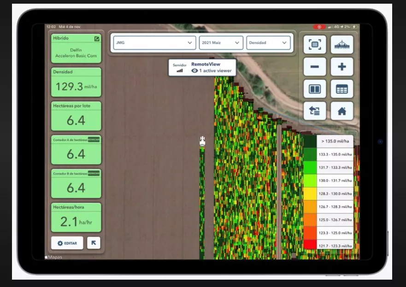Collapse side panel with diagonal arrow button
Image resolution: width=406 pixels, height=287 pixels.
pos(94,243)
